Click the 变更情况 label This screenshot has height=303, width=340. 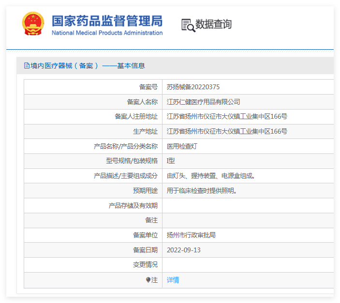point(145,264)
